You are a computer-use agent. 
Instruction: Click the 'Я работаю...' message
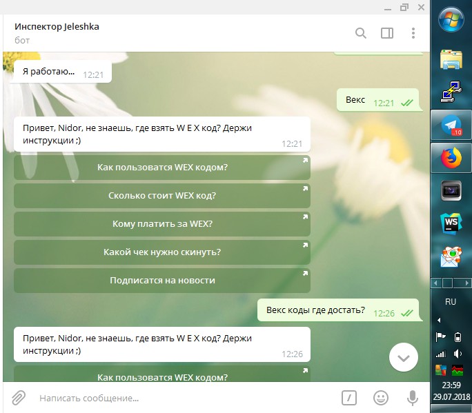[x=63, y=72]
